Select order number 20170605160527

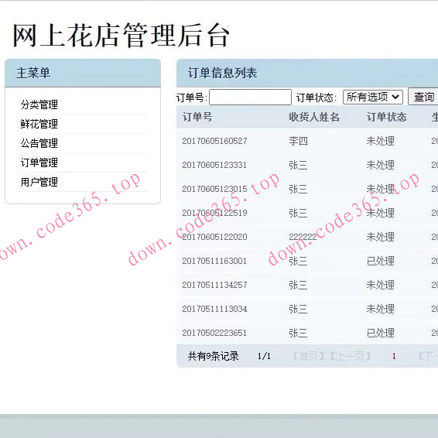(x=214, y=141)
